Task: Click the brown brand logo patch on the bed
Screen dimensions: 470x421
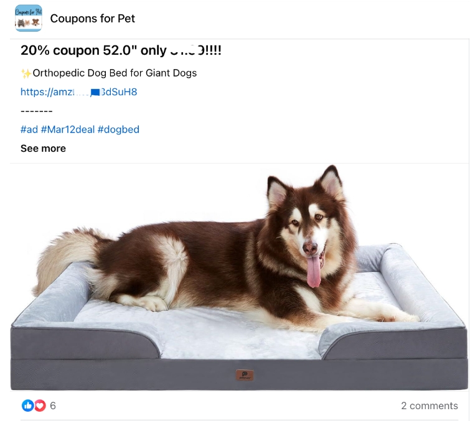Action: tap(245, 375)
